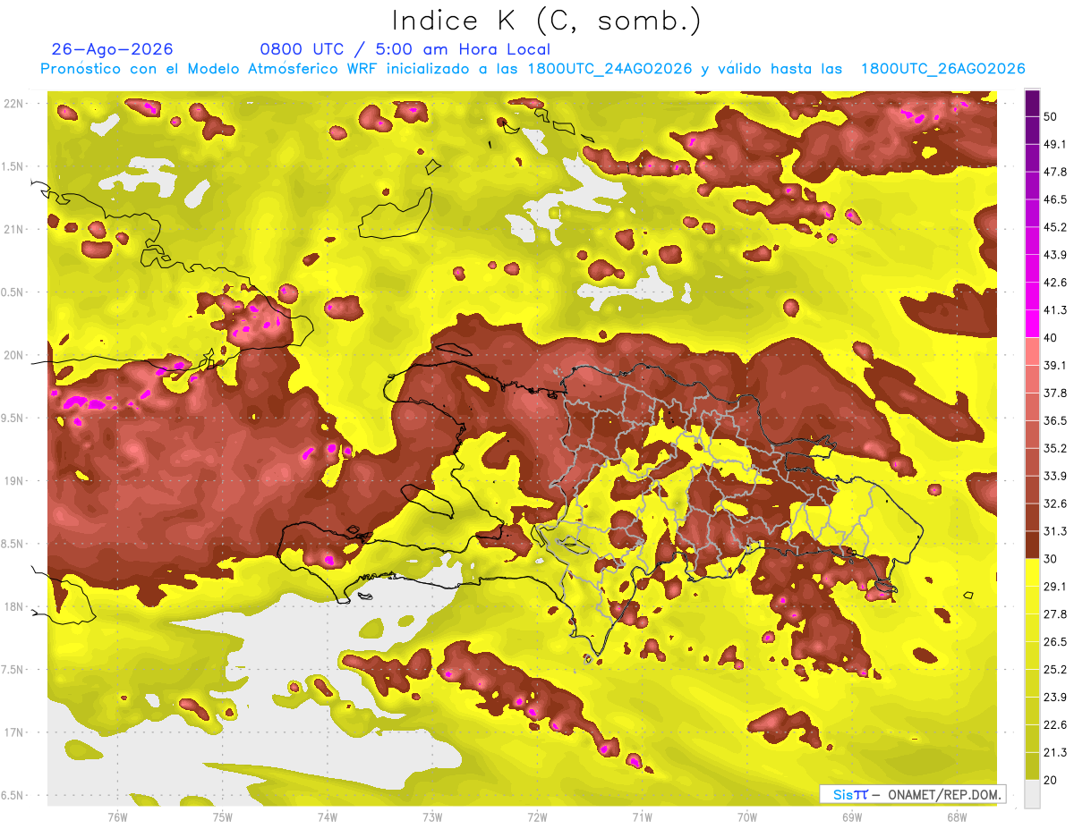Click the magenta colorbar segment between 40 and 41.3

coord(1032,324)
